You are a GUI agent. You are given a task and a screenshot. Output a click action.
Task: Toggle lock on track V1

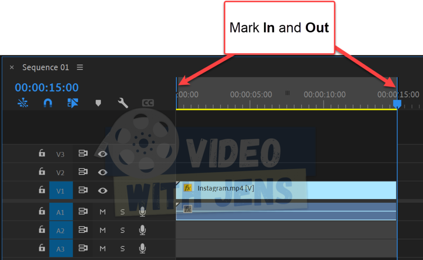coord(42,190)
